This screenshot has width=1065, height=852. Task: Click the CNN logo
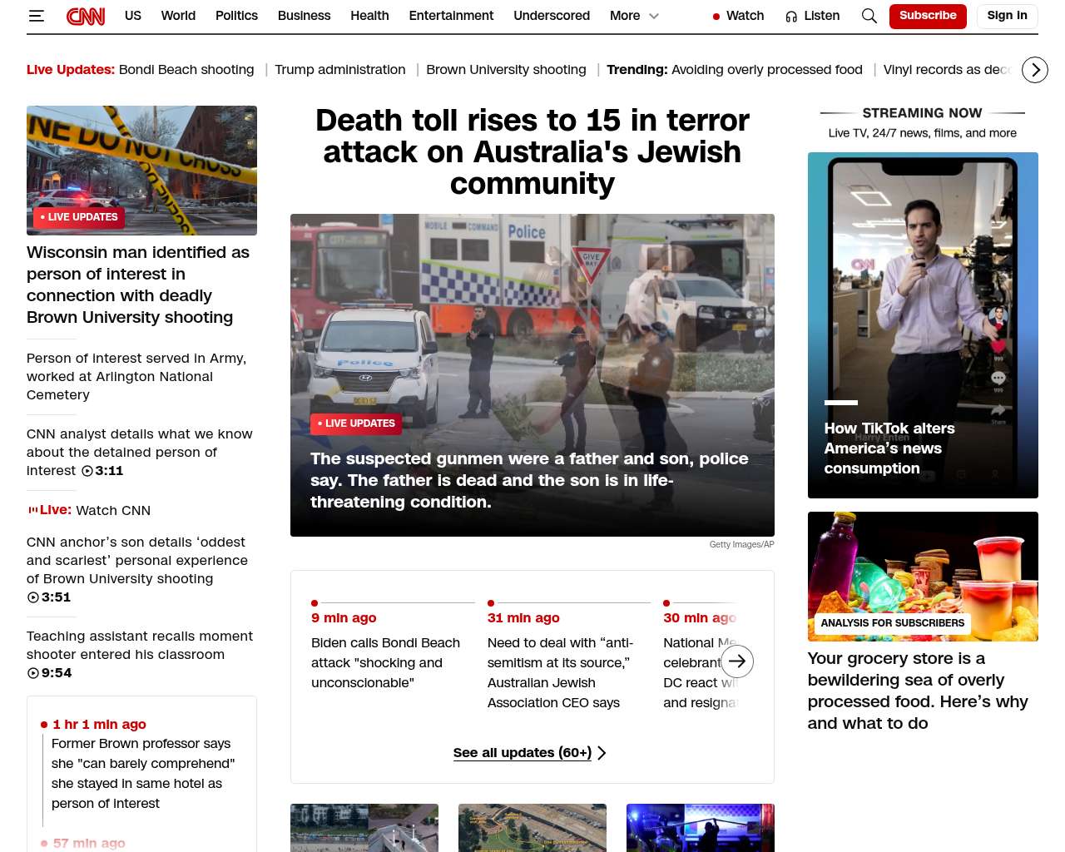point(86,16)
